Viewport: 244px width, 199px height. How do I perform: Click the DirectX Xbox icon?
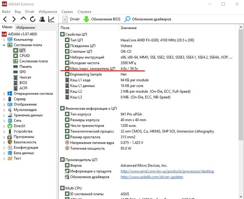pos(10,126)
